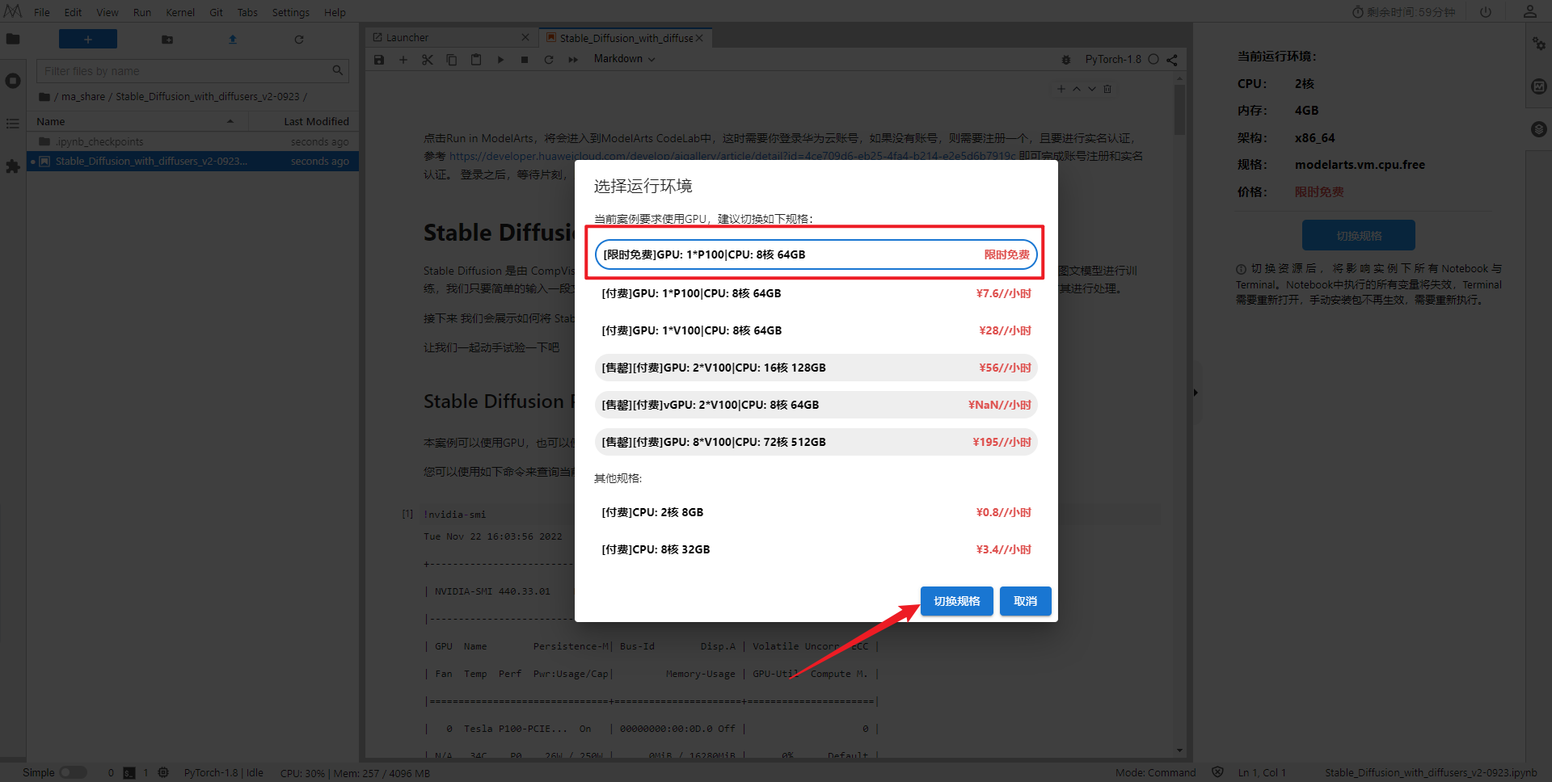Open the Settings menu
This screenshot has width=1552, height=782.
tap(291, 12)
